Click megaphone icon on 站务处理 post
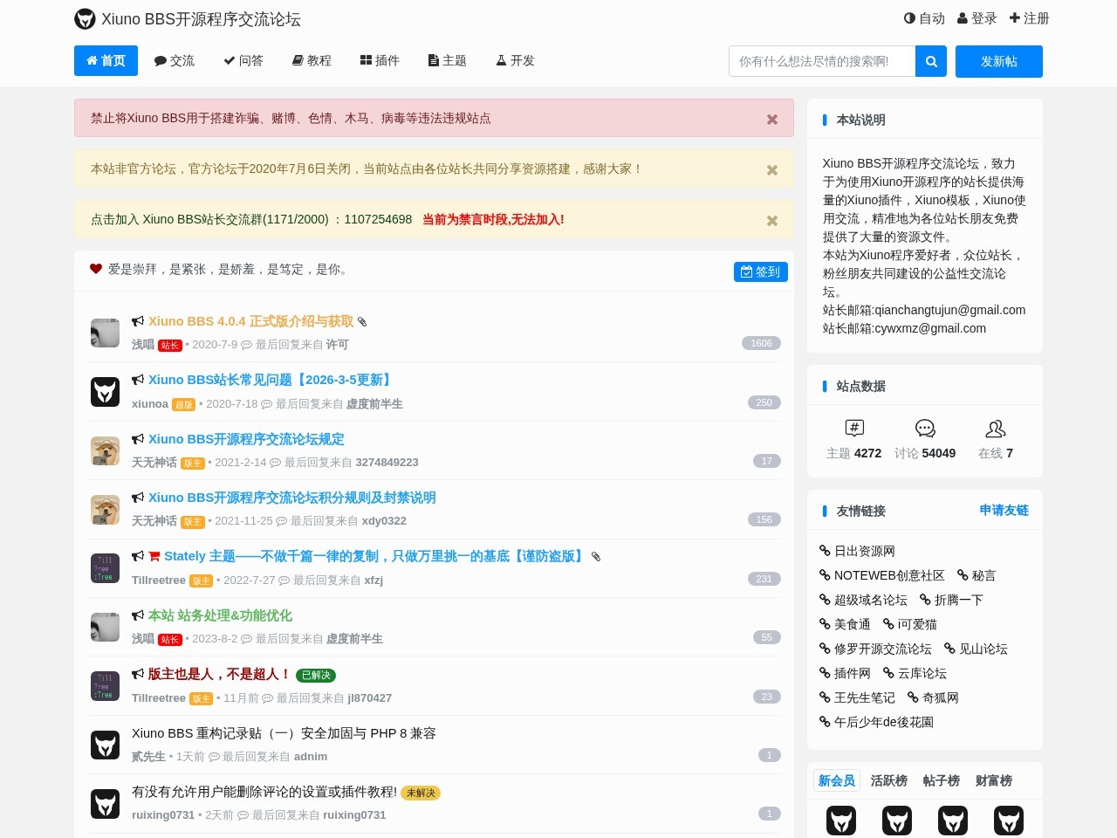 click(x=138, y=615)
